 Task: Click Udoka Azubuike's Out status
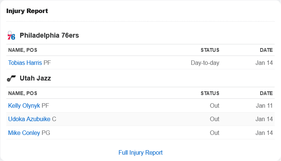(214, 119)
